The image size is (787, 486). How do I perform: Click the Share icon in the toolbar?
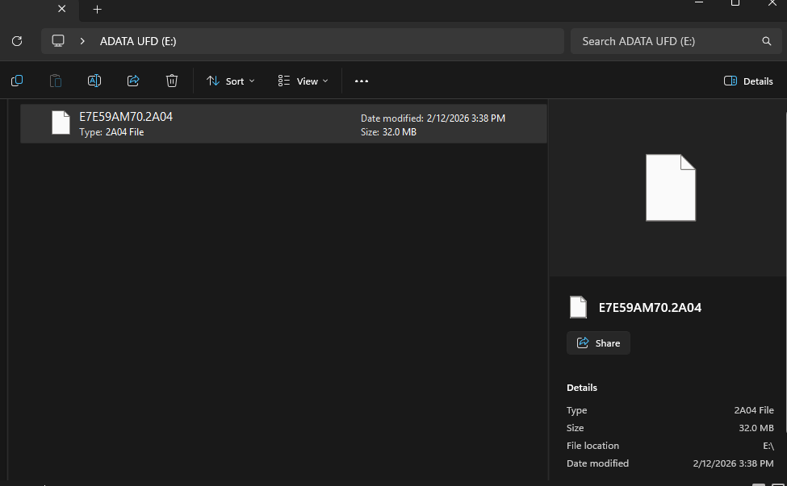pyautogui.click(x=132, y=81)
